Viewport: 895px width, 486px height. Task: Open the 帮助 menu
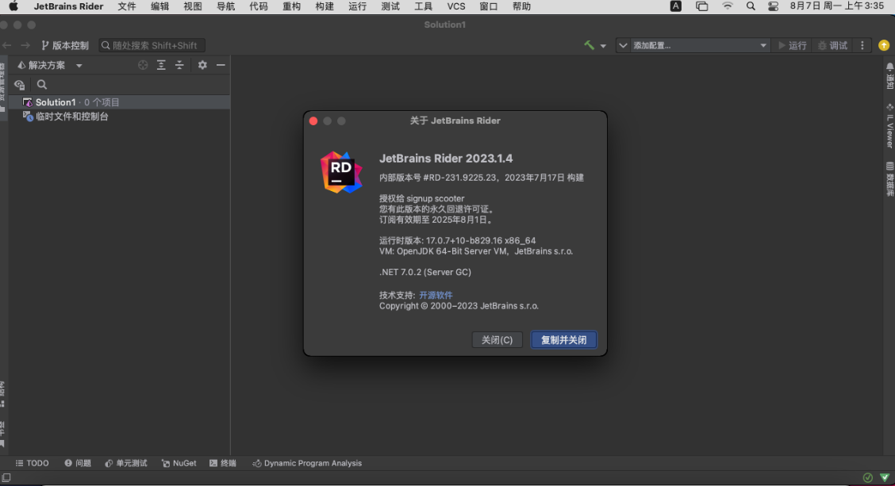click(x=522, y=6)
